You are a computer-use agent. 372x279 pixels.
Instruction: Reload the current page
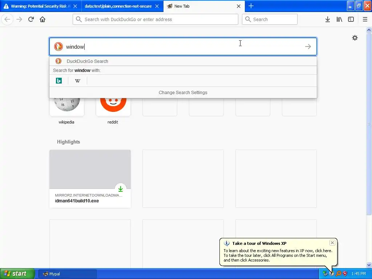31,19
